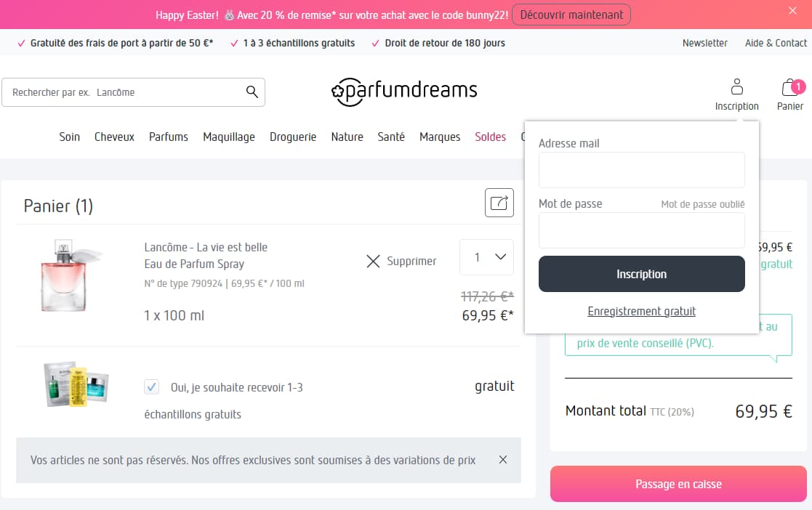Open the quantity dropdown for Lancôme perfume

(x=487, y=257)
